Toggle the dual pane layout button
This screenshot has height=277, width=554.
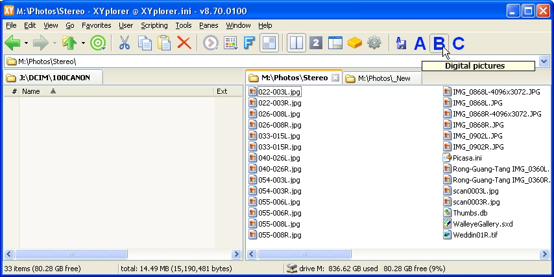pyautogui.click(x=296, y=43)
